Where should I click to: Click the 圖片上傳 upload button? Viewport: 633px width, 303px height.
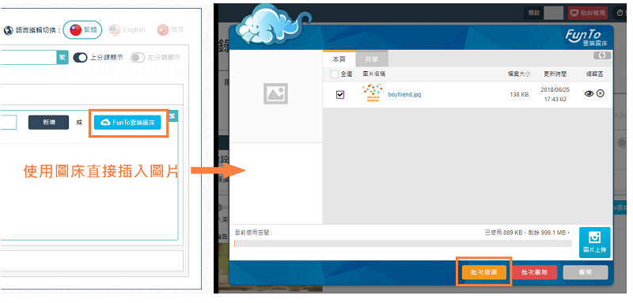point(595,242)
